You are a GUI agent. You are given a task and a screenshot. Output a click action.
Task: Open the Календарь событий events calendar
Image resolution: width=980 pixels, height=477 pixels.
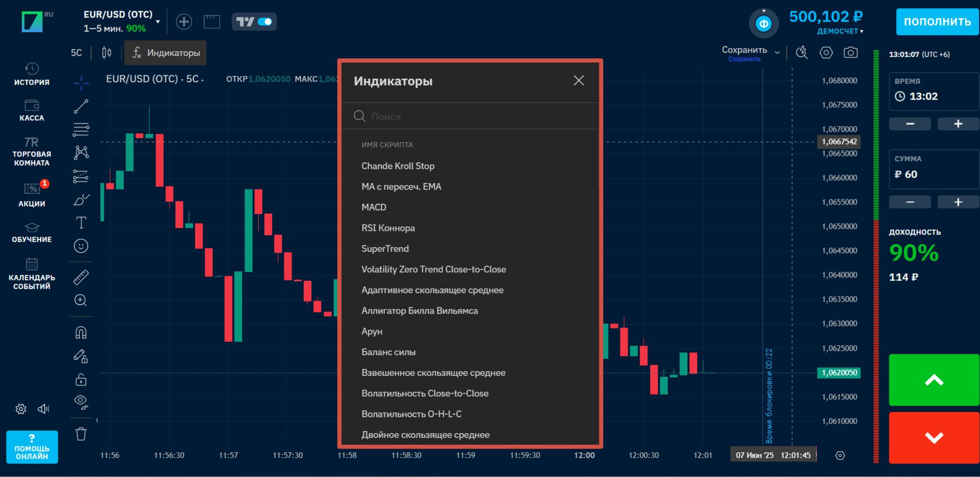(32, 273)
